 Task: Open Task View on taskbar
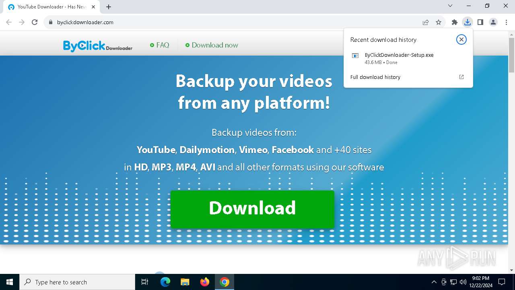(145, 282)
